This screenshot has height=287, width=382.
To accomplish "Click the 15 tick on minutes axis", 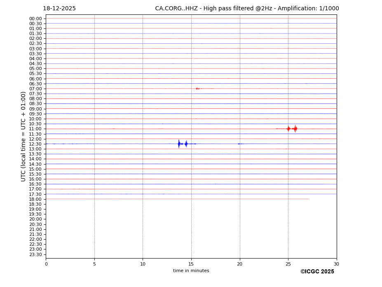I will coord(191,264).
